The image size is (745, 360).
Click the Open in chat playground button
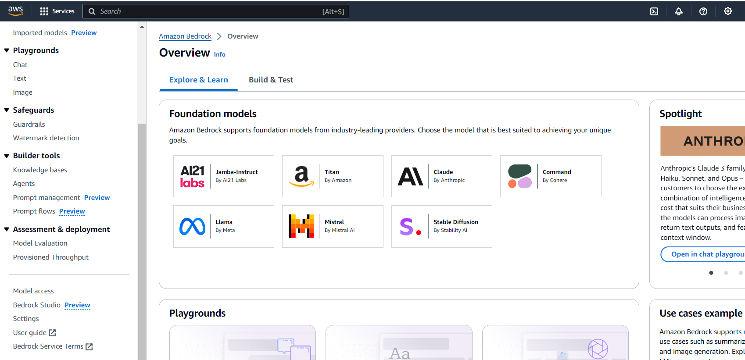[x=703, y=254]
